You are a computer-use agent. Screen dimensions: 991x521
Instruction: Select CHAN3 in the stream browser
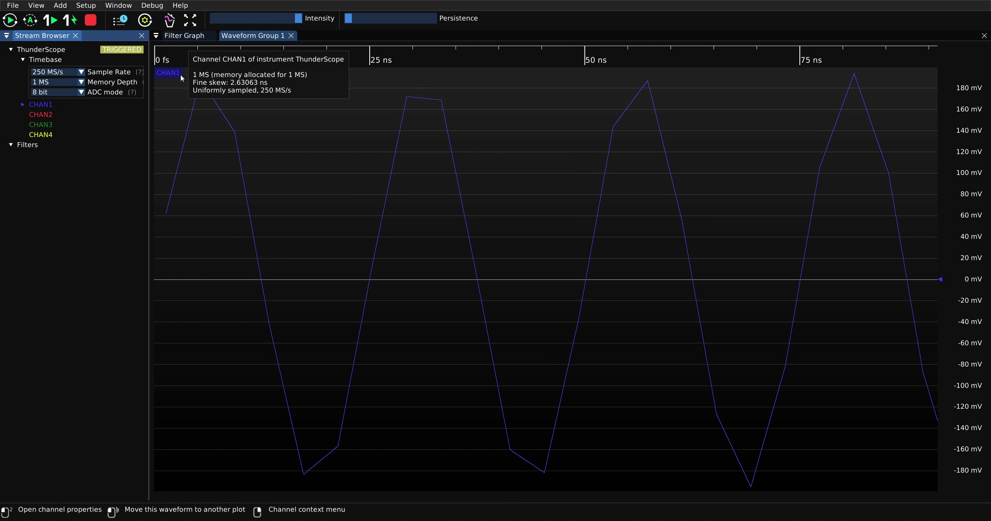(41, 125)
